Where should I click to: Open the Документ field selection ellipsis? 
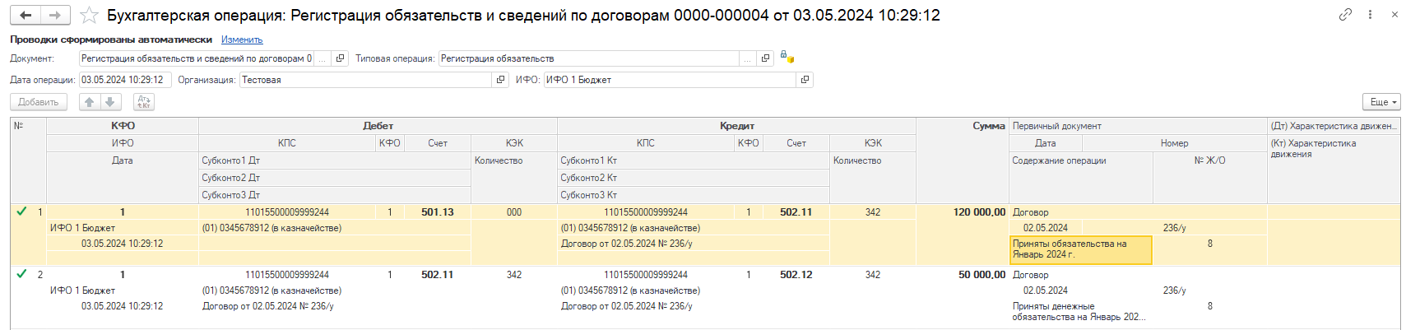point(322,58)
